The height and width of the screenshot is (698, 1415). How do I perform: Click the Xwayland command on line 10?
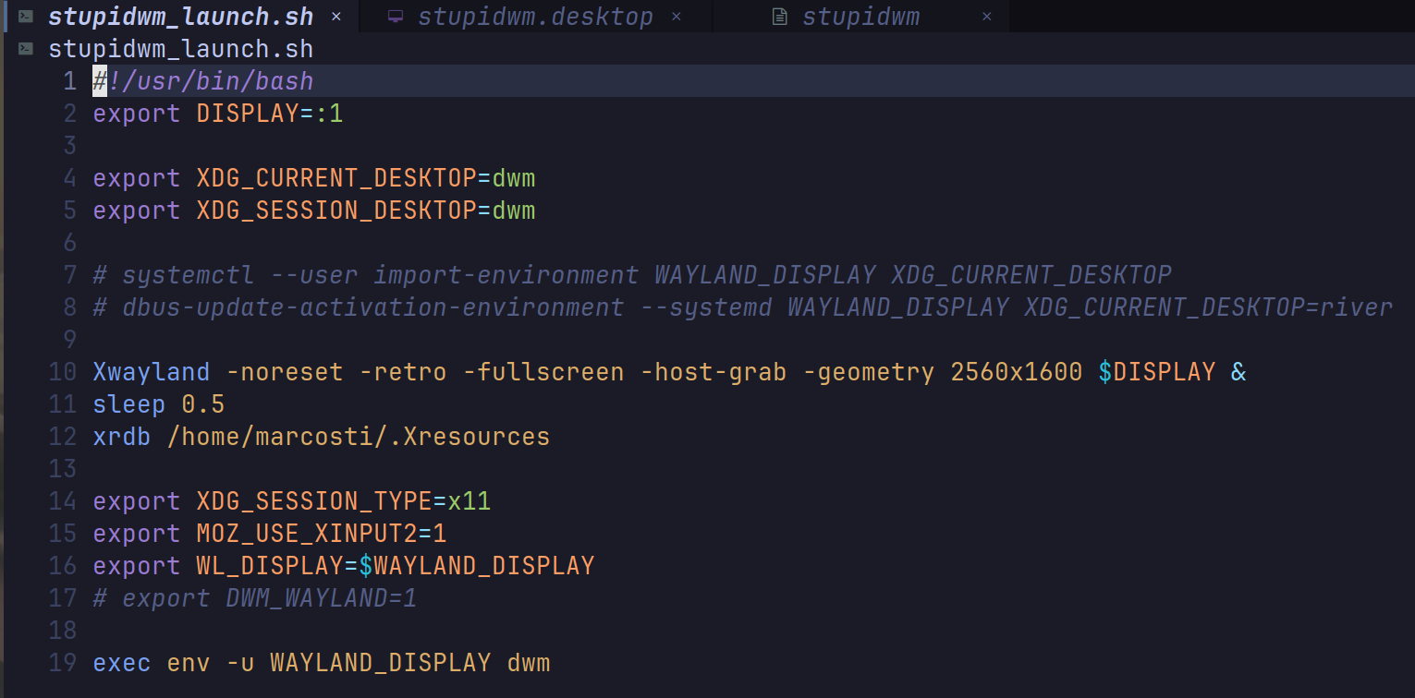[152, 372]
